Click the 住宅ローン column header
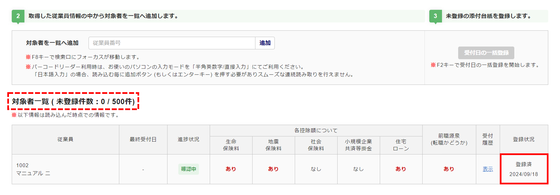The width and height of the screenshot is (560, 195). click(x=401, y=145)
